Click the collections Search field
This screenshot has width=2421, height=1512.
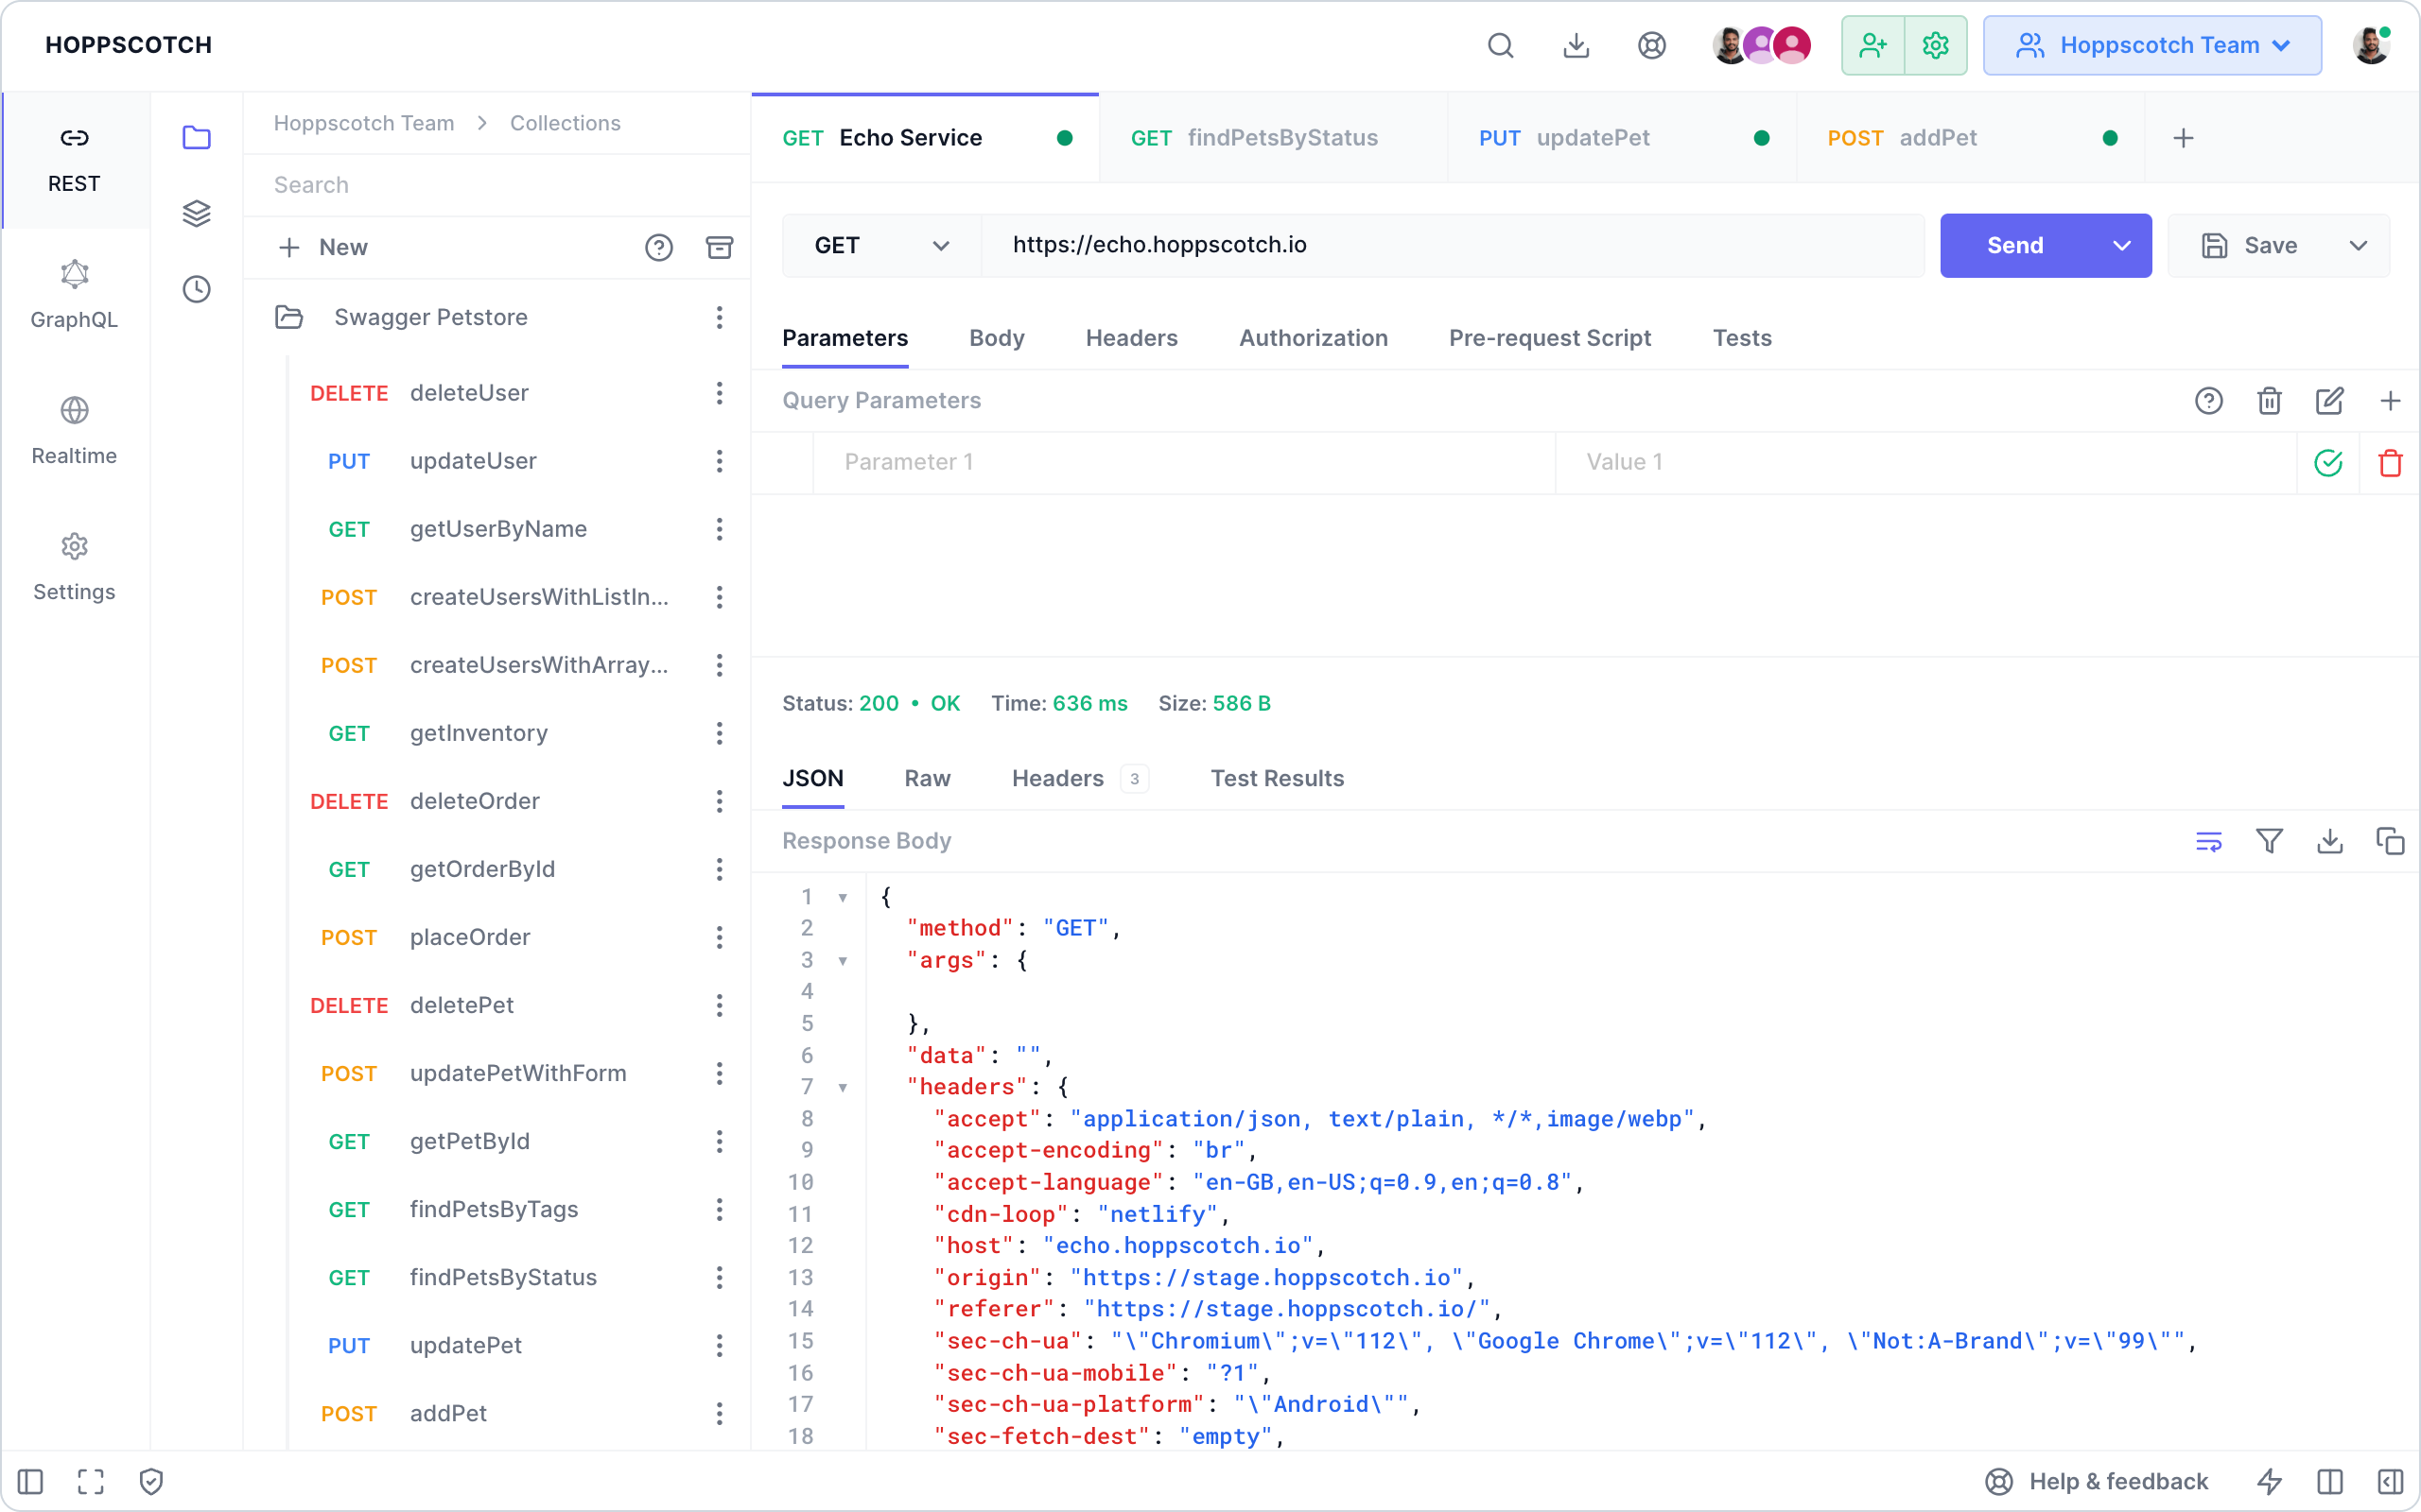pos(496,185)
